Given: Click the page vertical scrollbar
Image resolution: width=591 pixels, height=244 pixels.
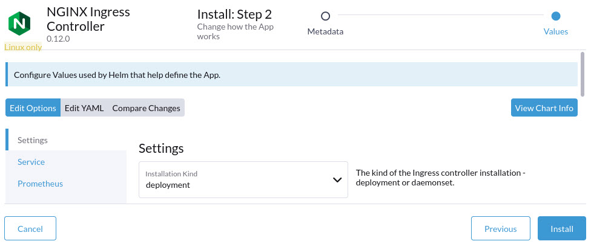Looking at the screenshot, I should 583,74.
